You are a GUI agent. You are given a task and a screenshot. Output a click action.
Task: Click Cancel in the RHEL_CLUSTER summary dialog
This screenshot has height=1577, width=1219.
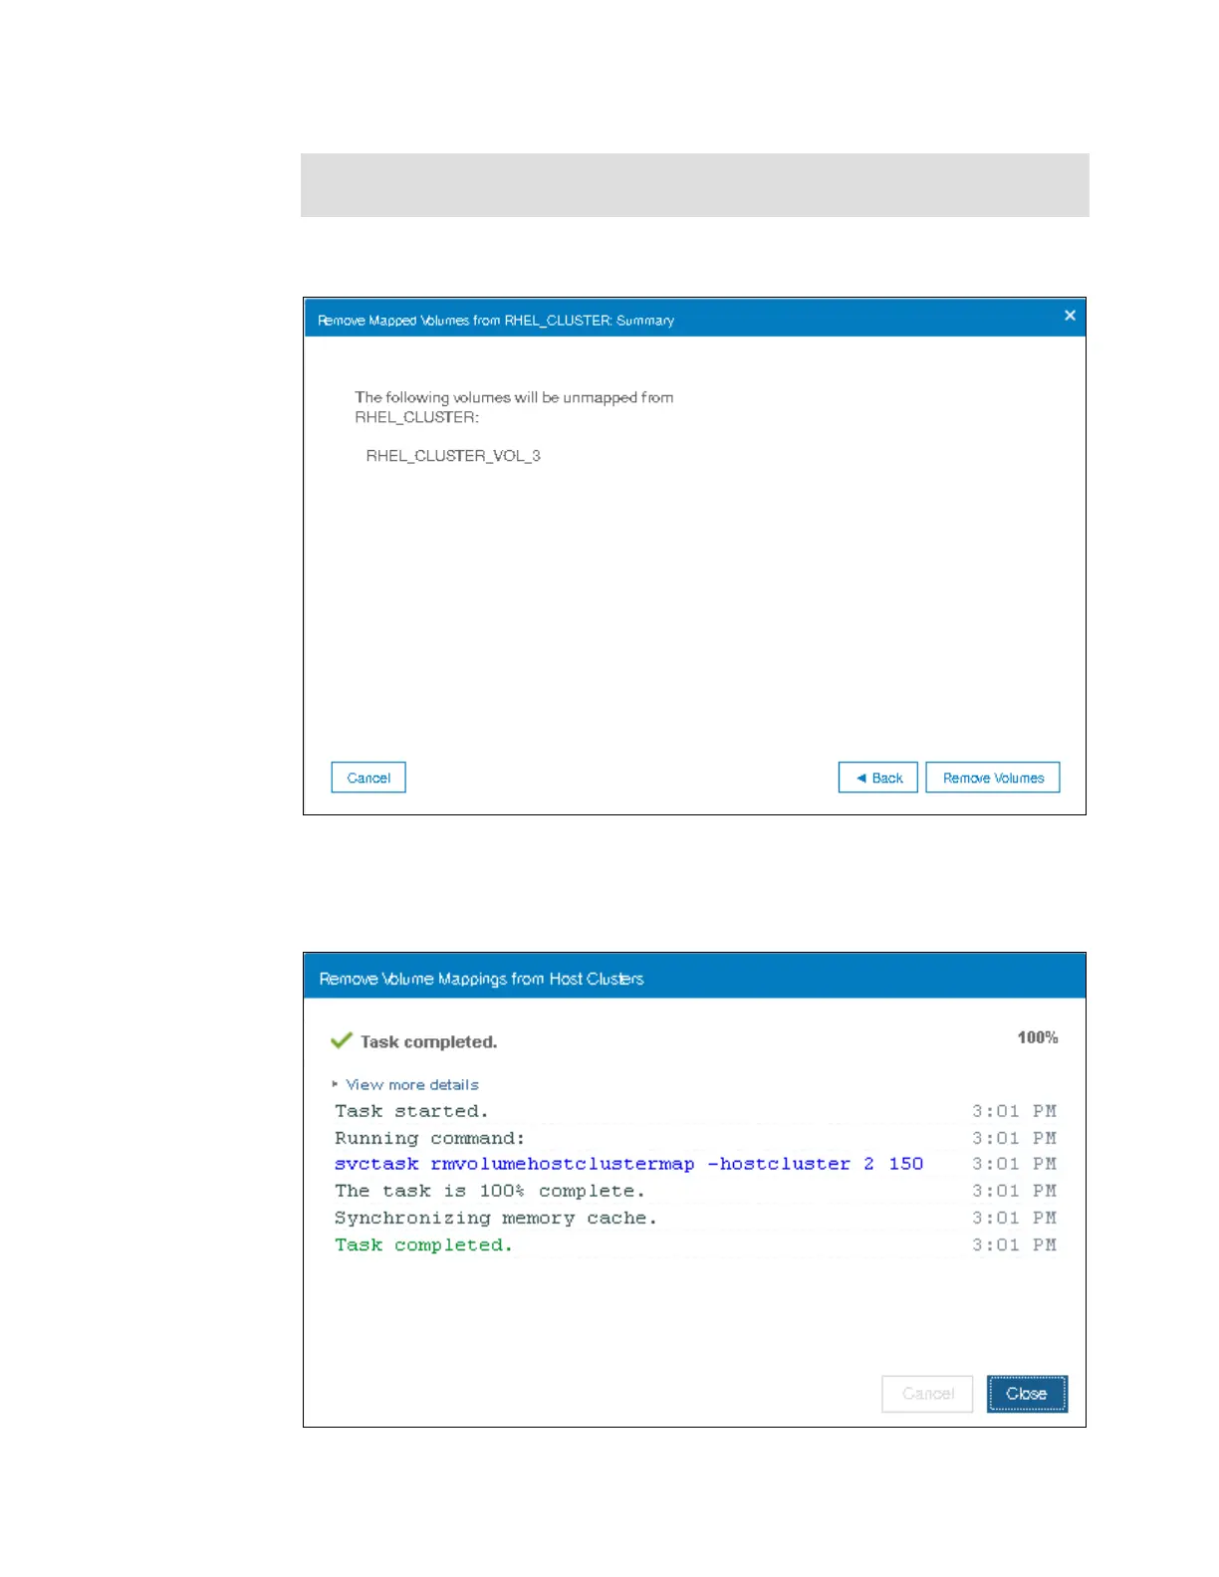pyautogui.click(x=368, y=778)
